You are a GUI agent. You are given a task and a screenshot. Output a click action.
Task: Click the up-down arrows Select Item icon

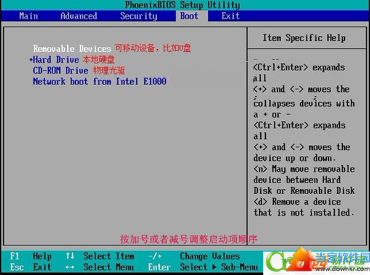pos(70,256)
